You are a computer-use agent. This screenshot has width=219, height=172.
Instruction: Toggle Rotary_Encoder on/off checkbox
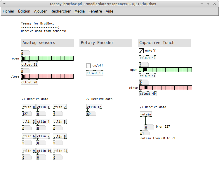[88, 66]
